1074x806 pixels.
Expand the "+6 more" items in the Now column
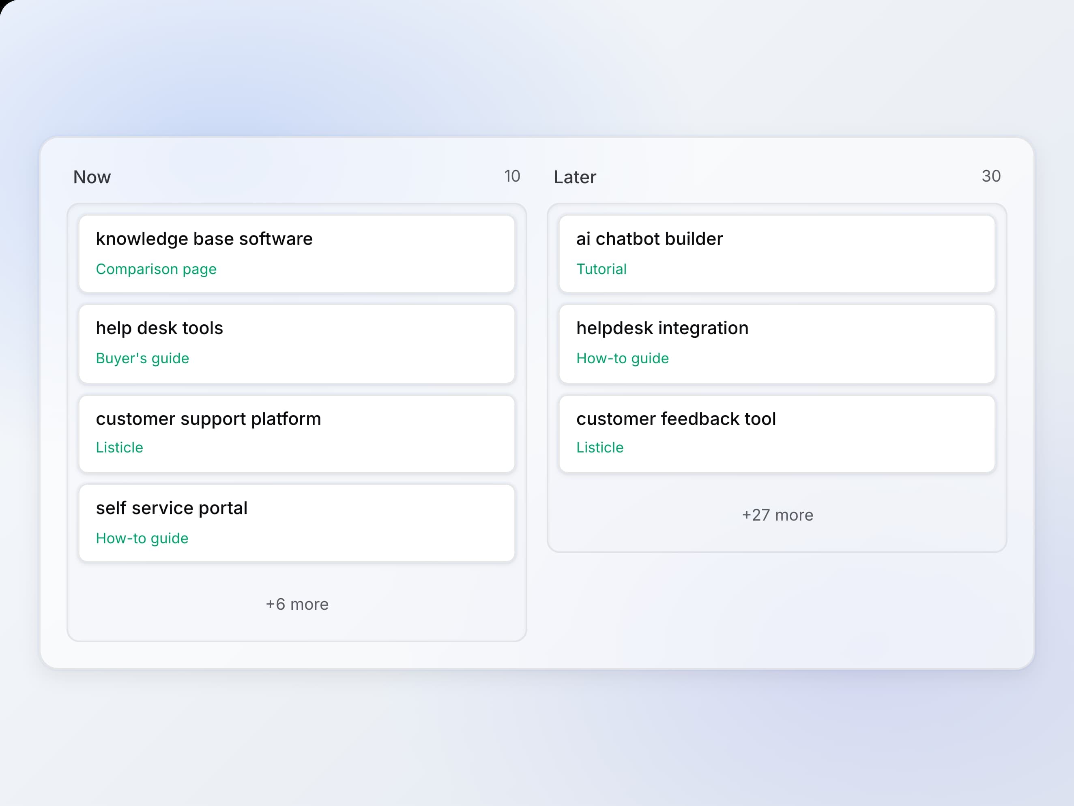(297, 604)
